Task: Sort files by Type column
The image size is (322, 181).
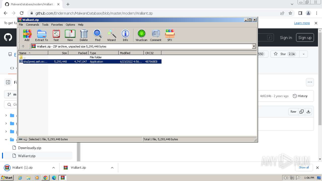Action: click(103, 53)
